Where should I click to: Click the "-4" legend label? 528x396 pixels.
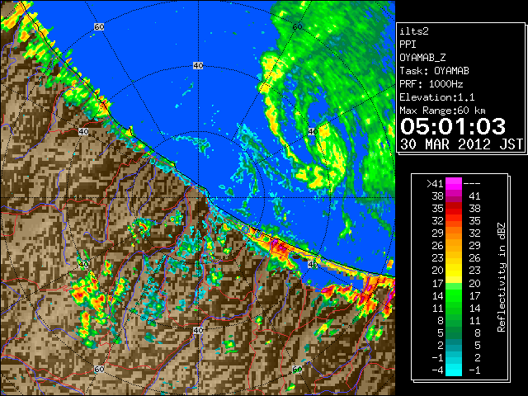coord(437,370)
